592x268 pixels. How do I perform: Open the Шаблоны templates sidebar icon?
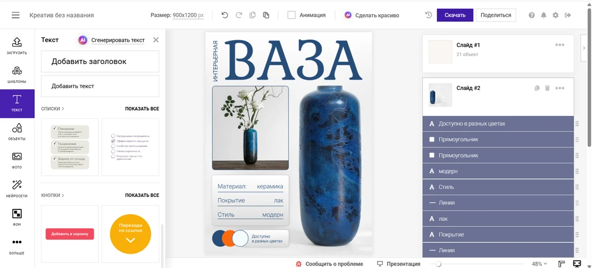coord(17,75)
